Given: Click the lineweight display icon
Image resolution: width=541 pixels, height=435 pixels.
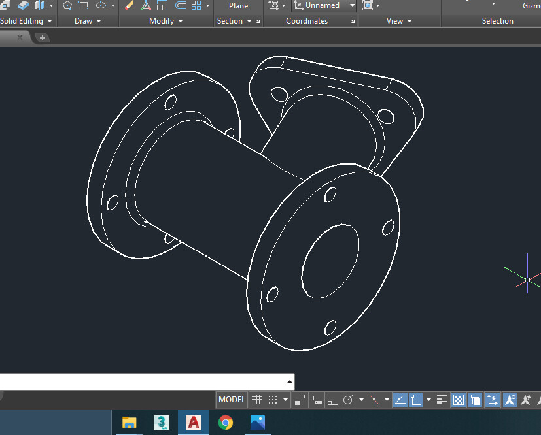Looking at the screenshot, I should [442, 400].
